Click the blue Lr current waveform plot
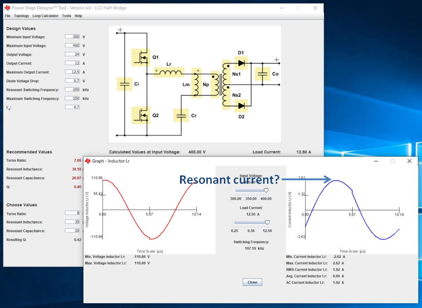Viewport: 422px width, 308px height. tap(352, 210)
